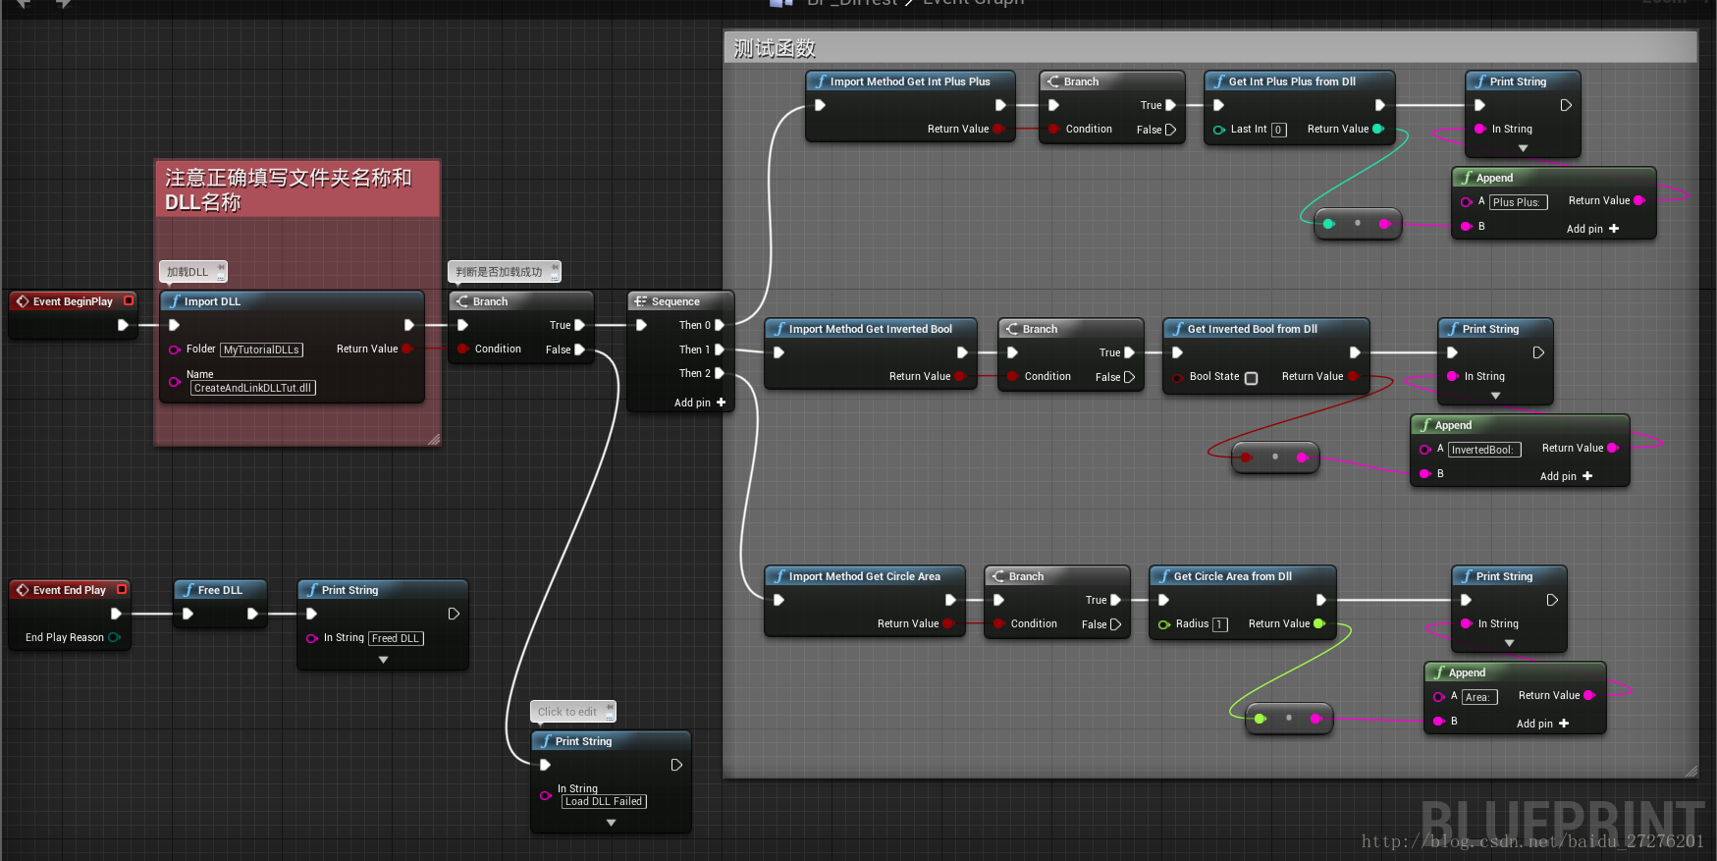This screenshot has height=861, width=1717.
Task: Expand the Load DLL Failed Print String node
Action: [x=611, y=823]
